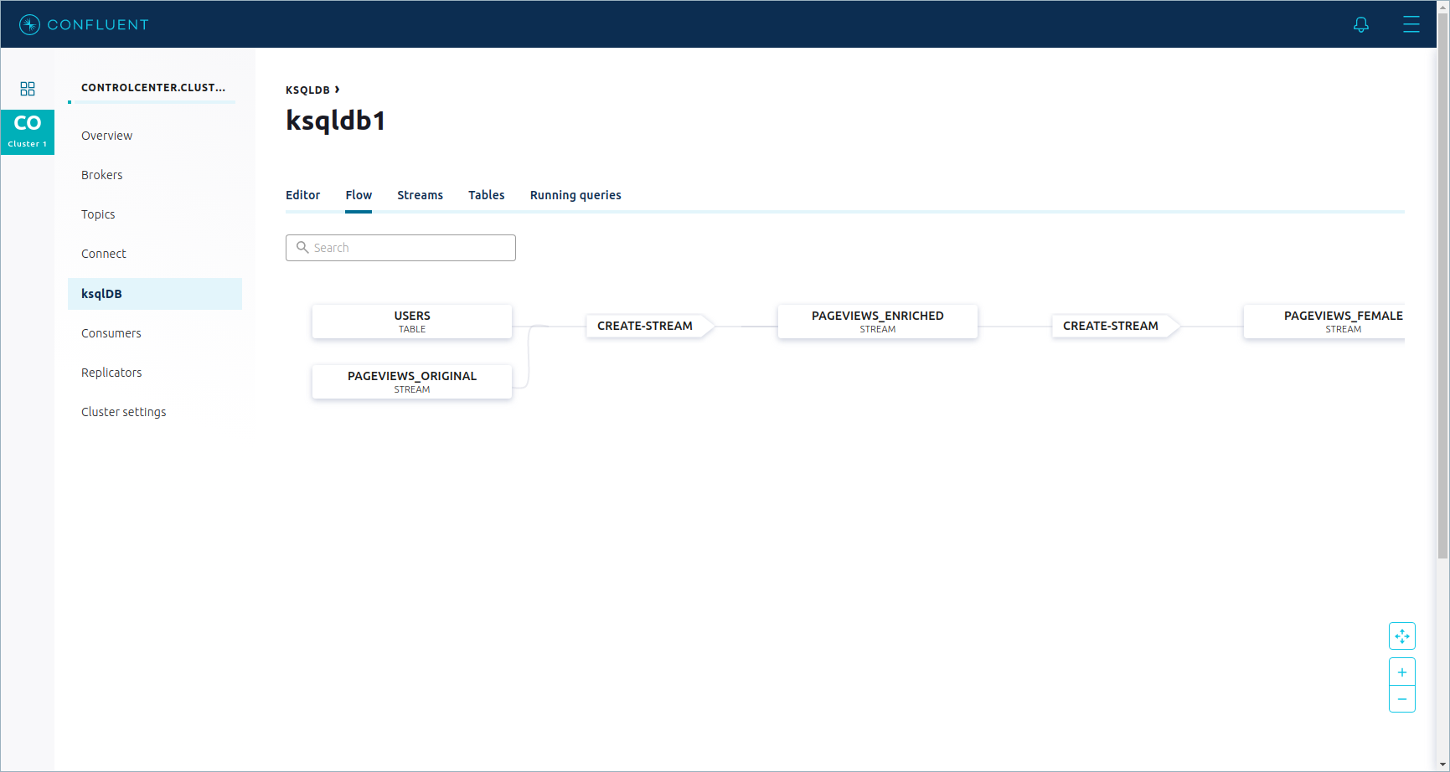Open the notifications bell
The image size is (1450, 772).
1361,24
